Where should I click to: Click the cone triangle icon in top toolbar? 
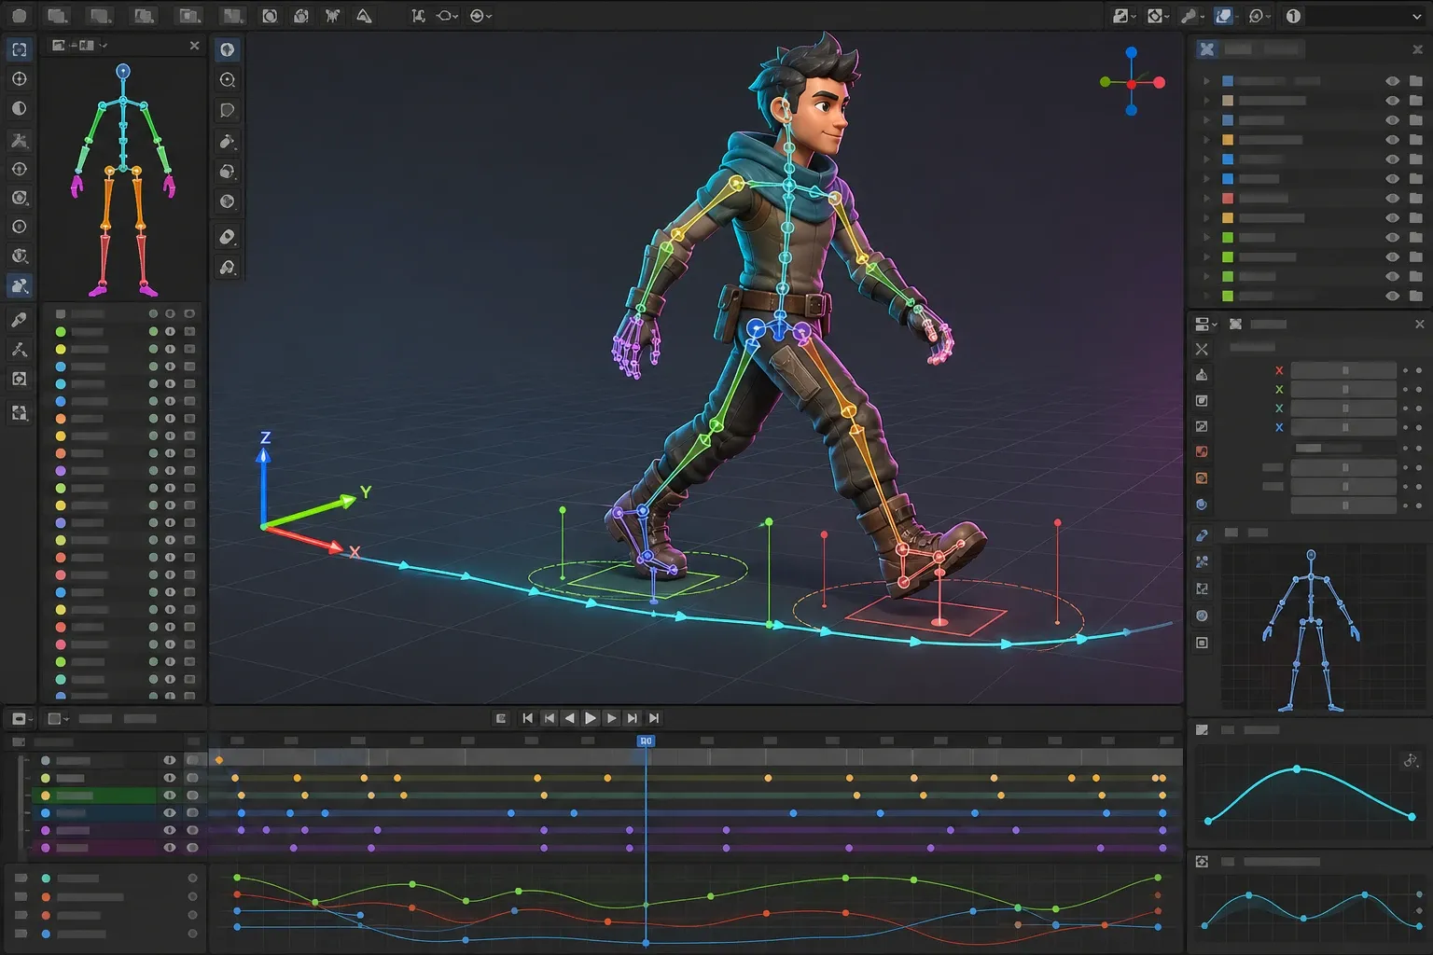[365, 16]
